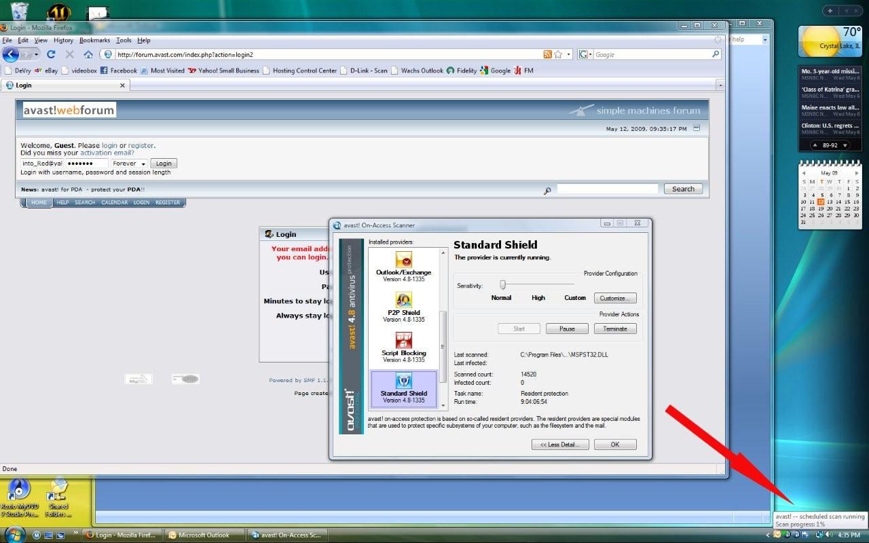The image size is (869, 543).
Task: Open the Fidelity bookmark
Action: pos(461,71)
